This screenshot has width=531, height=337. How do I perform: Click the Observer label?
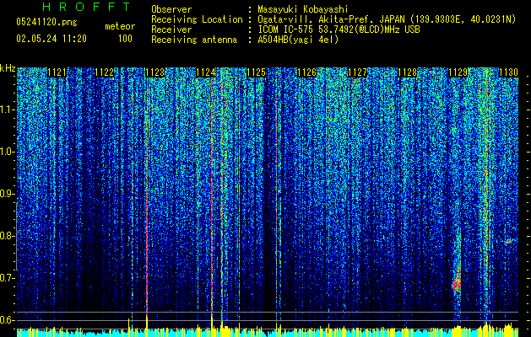coord(171,9)
